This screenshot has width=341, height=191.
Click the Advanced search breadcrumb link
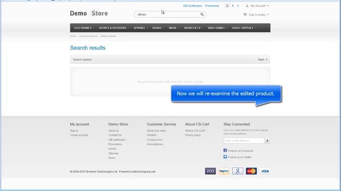[x=88, y=36]
